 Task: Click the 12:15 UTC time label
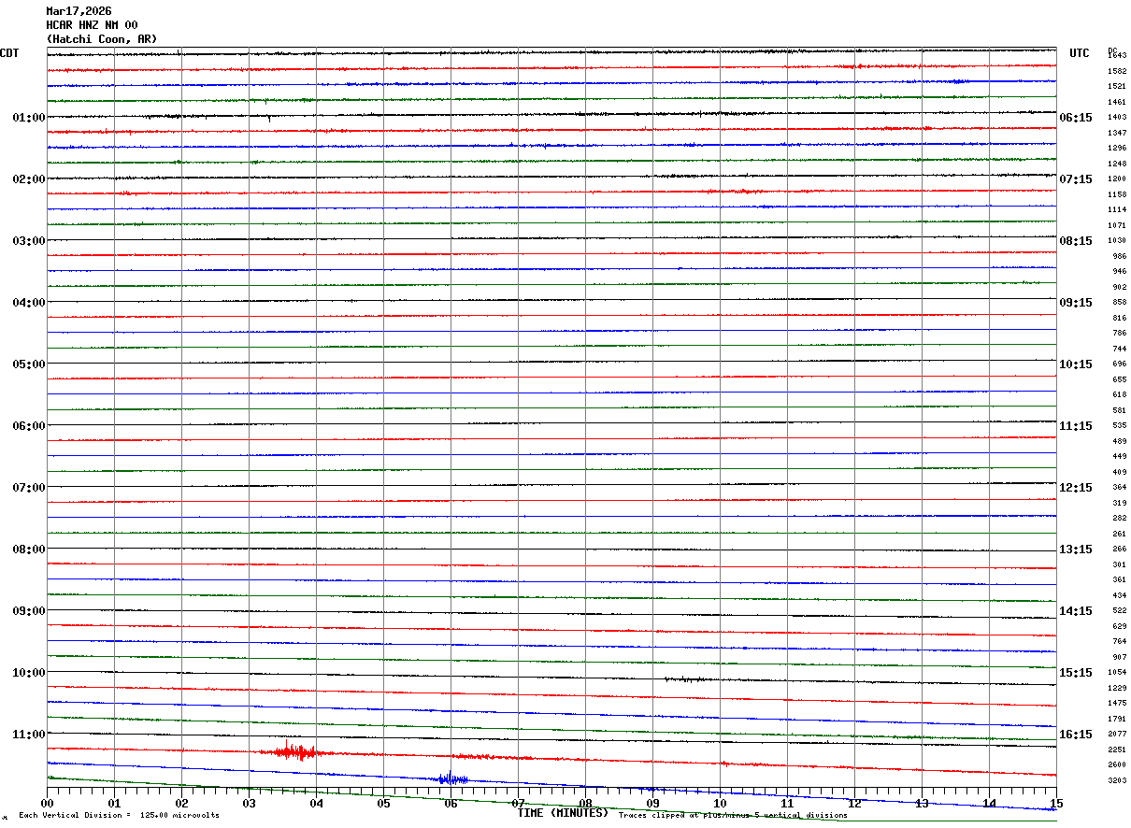[1076, 488]
